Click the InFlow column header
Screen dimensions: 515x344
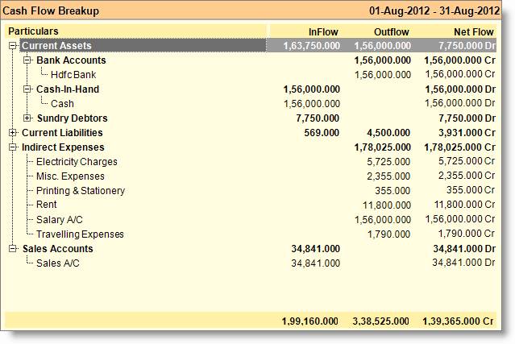(x=323, y=32)
